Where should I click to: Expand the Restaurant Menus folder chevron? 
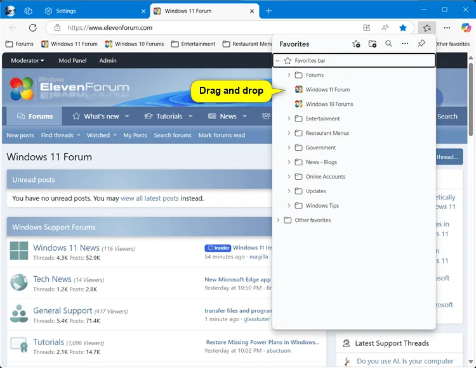click(289, 133)
